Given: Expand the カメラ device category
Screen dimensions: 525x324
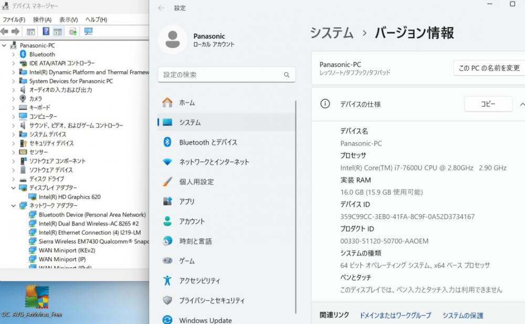Looking at the screenshot, I should [14, 99].
